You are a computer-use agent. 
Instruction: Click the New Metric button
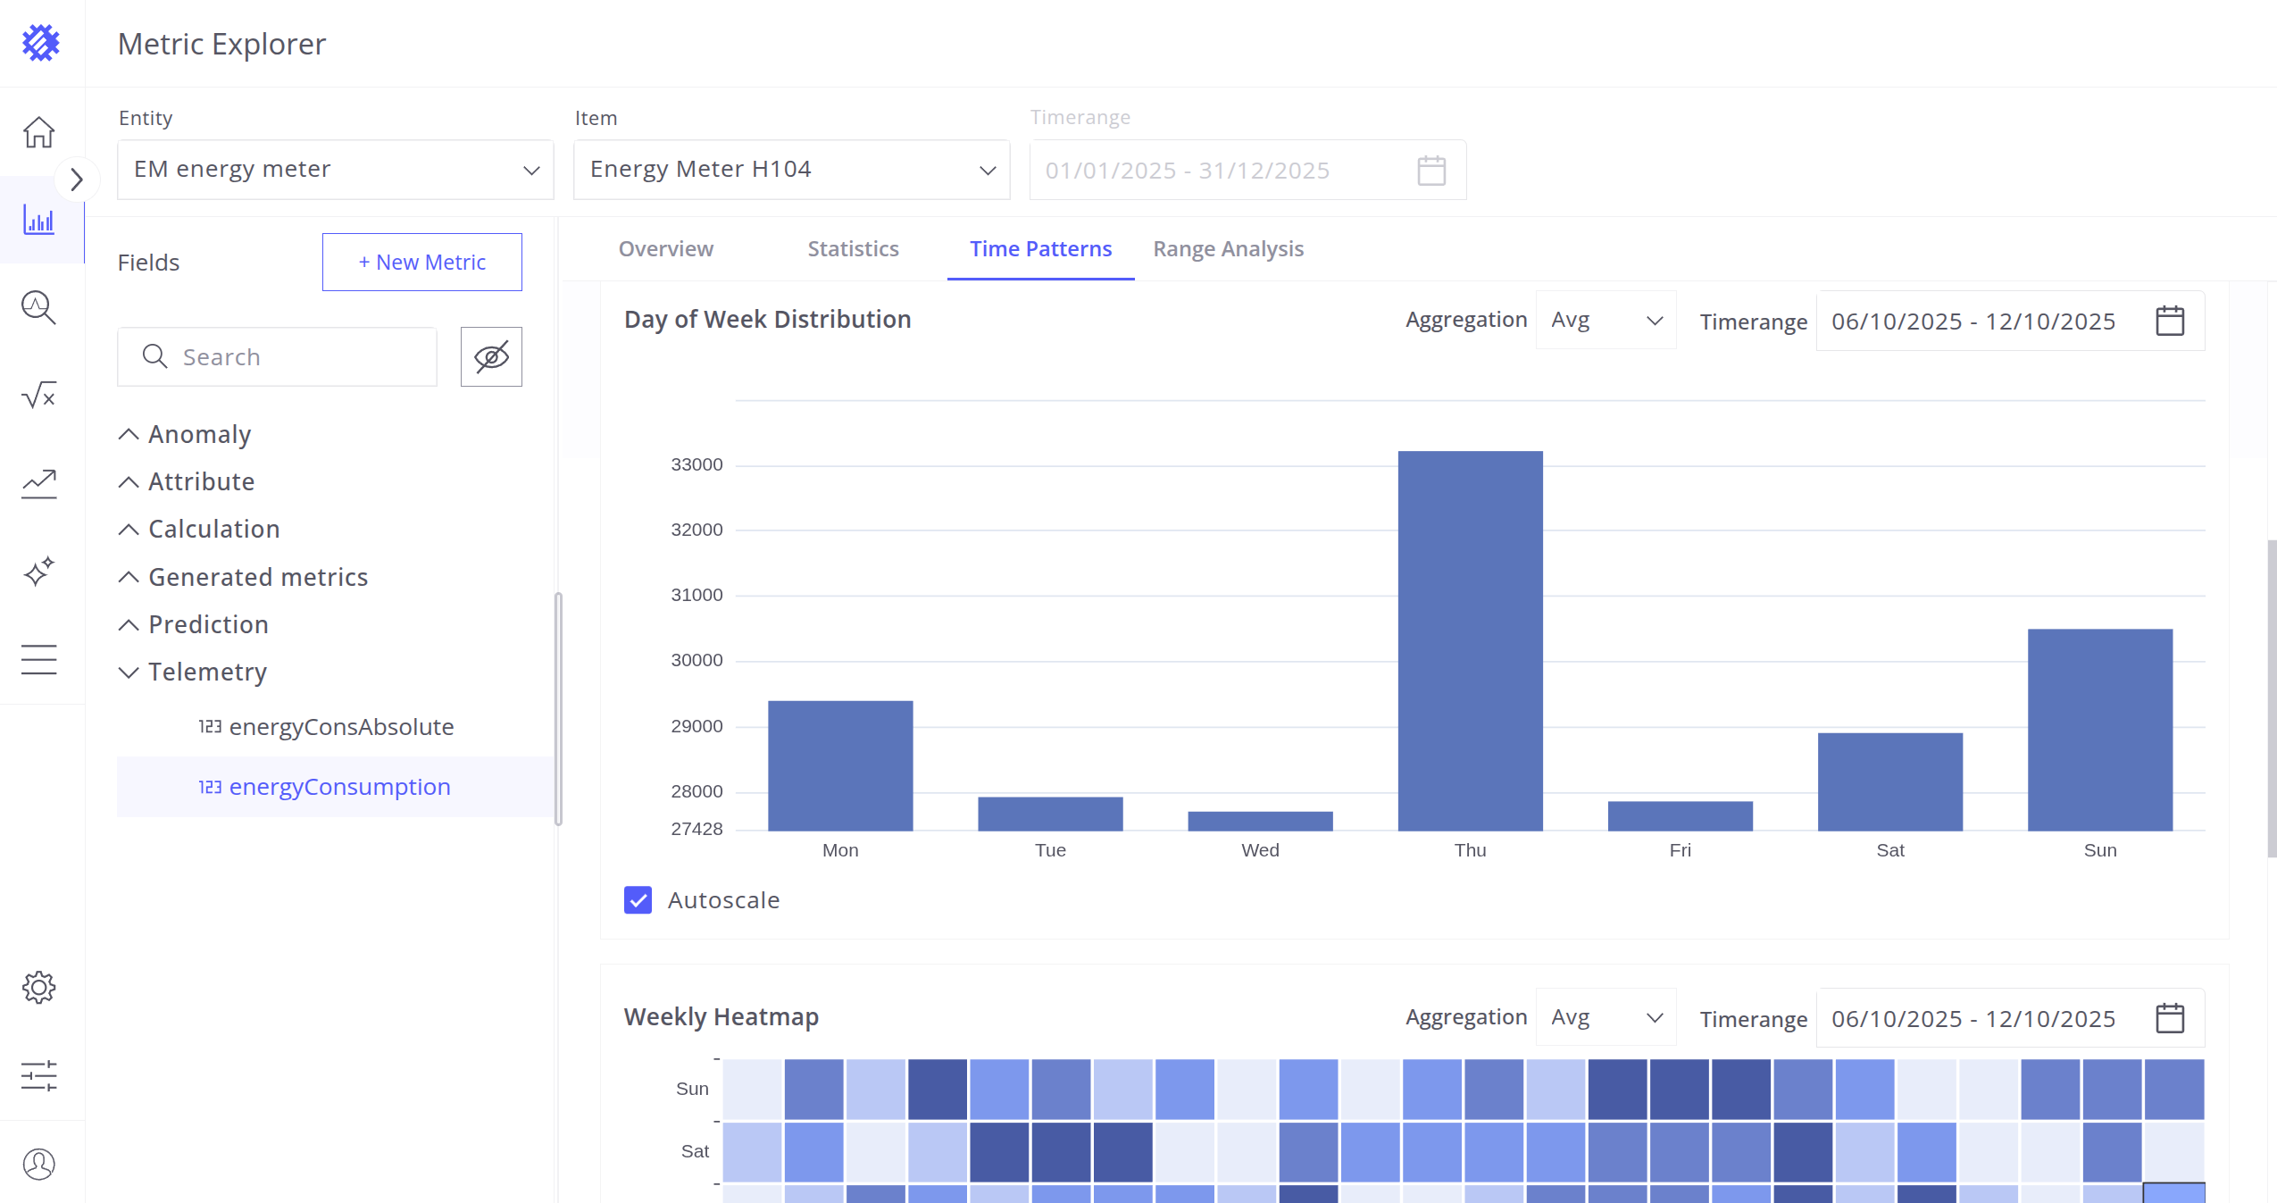click(x=421, y=263)
